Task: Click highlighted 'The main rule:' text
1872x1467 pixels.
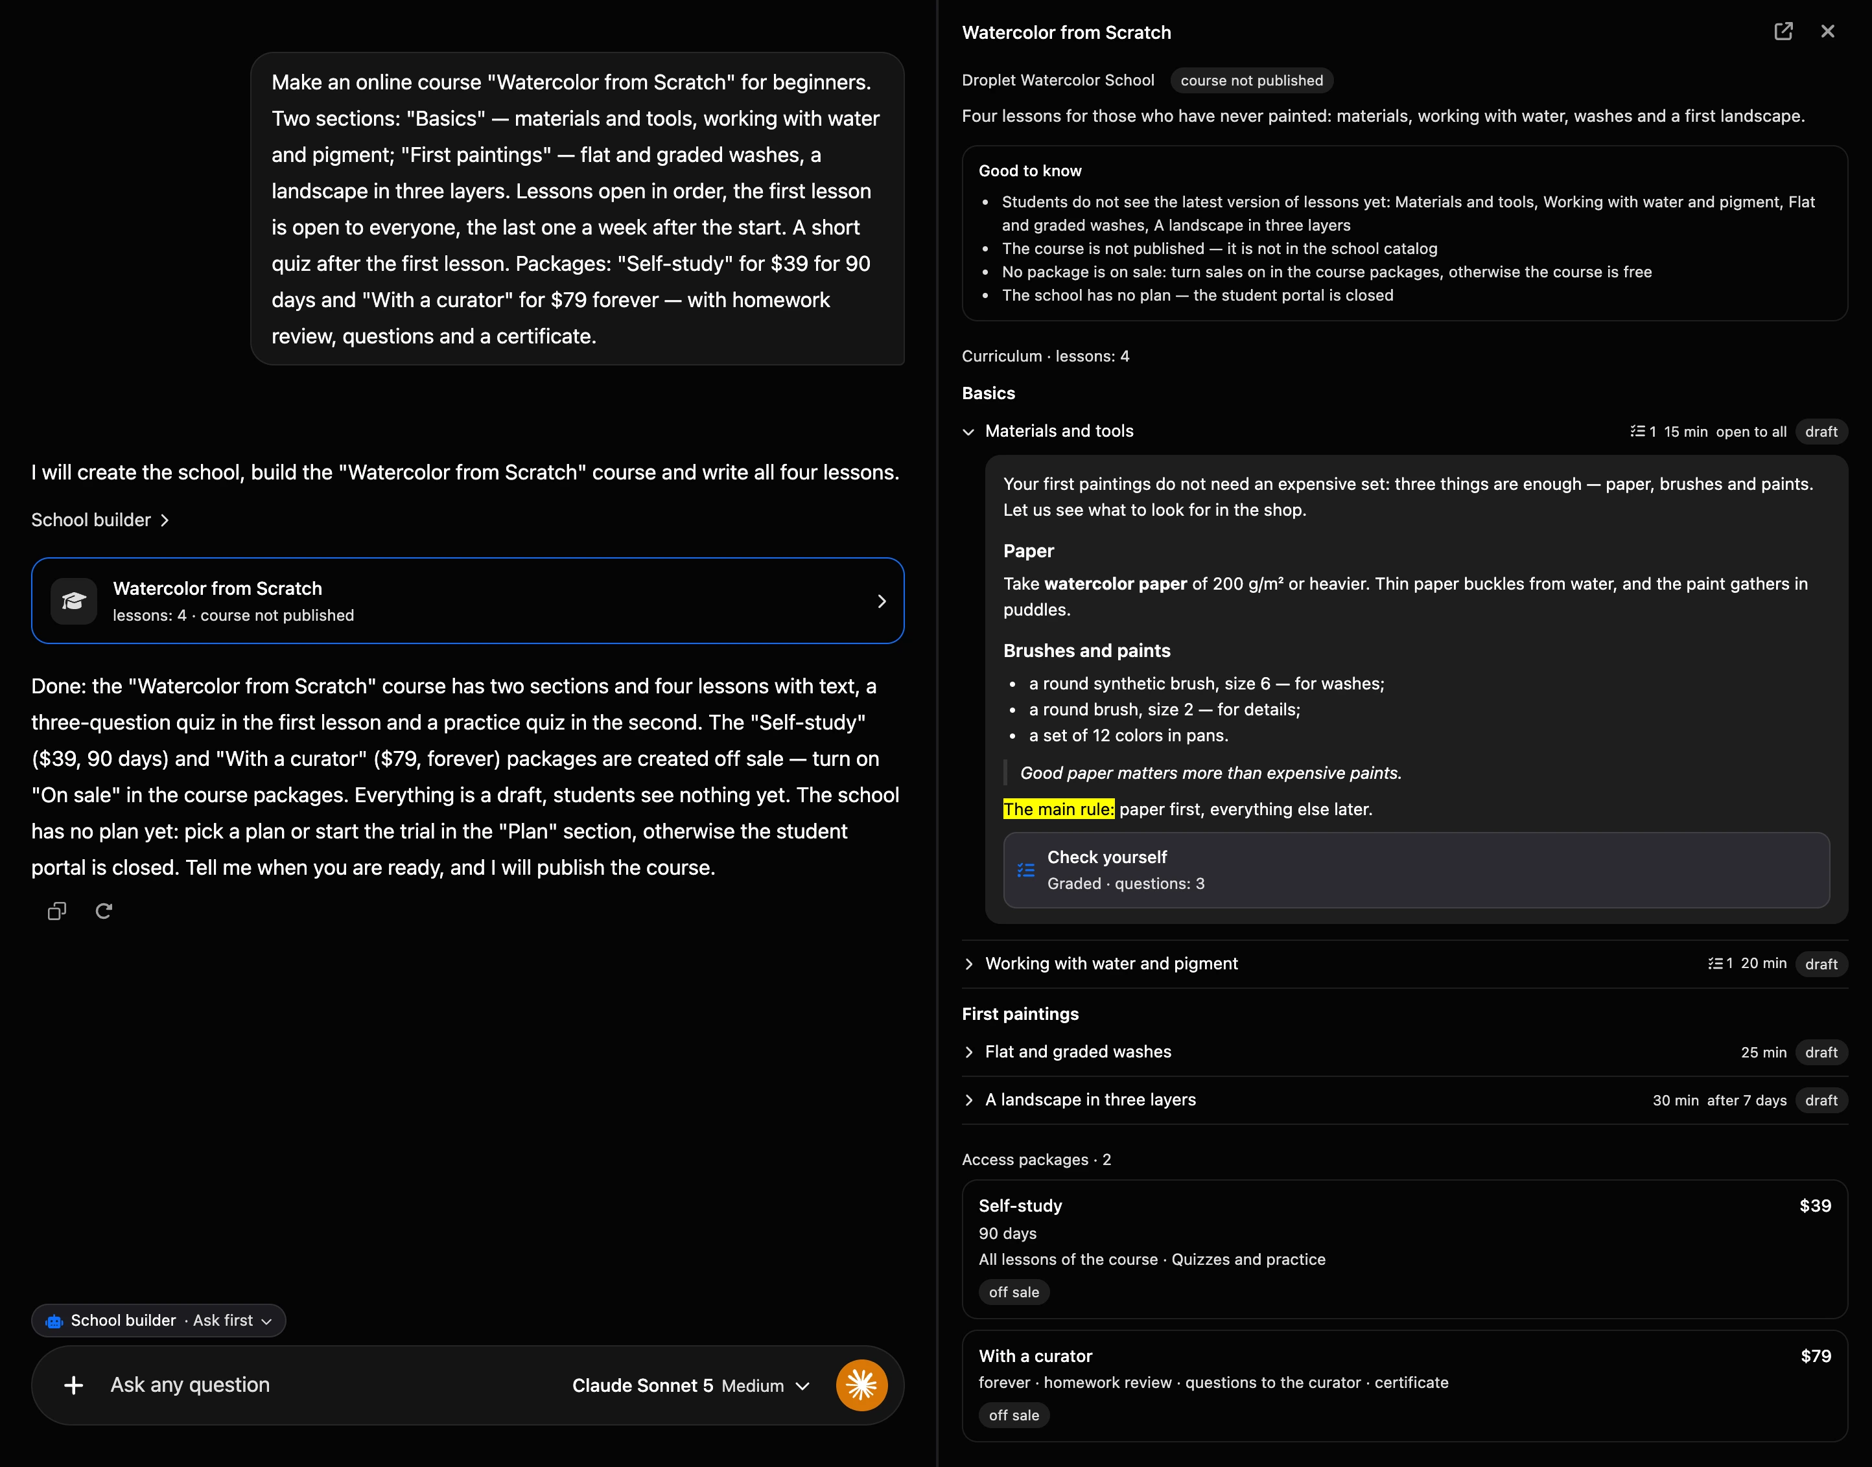Action: (x=1059, y=809)
